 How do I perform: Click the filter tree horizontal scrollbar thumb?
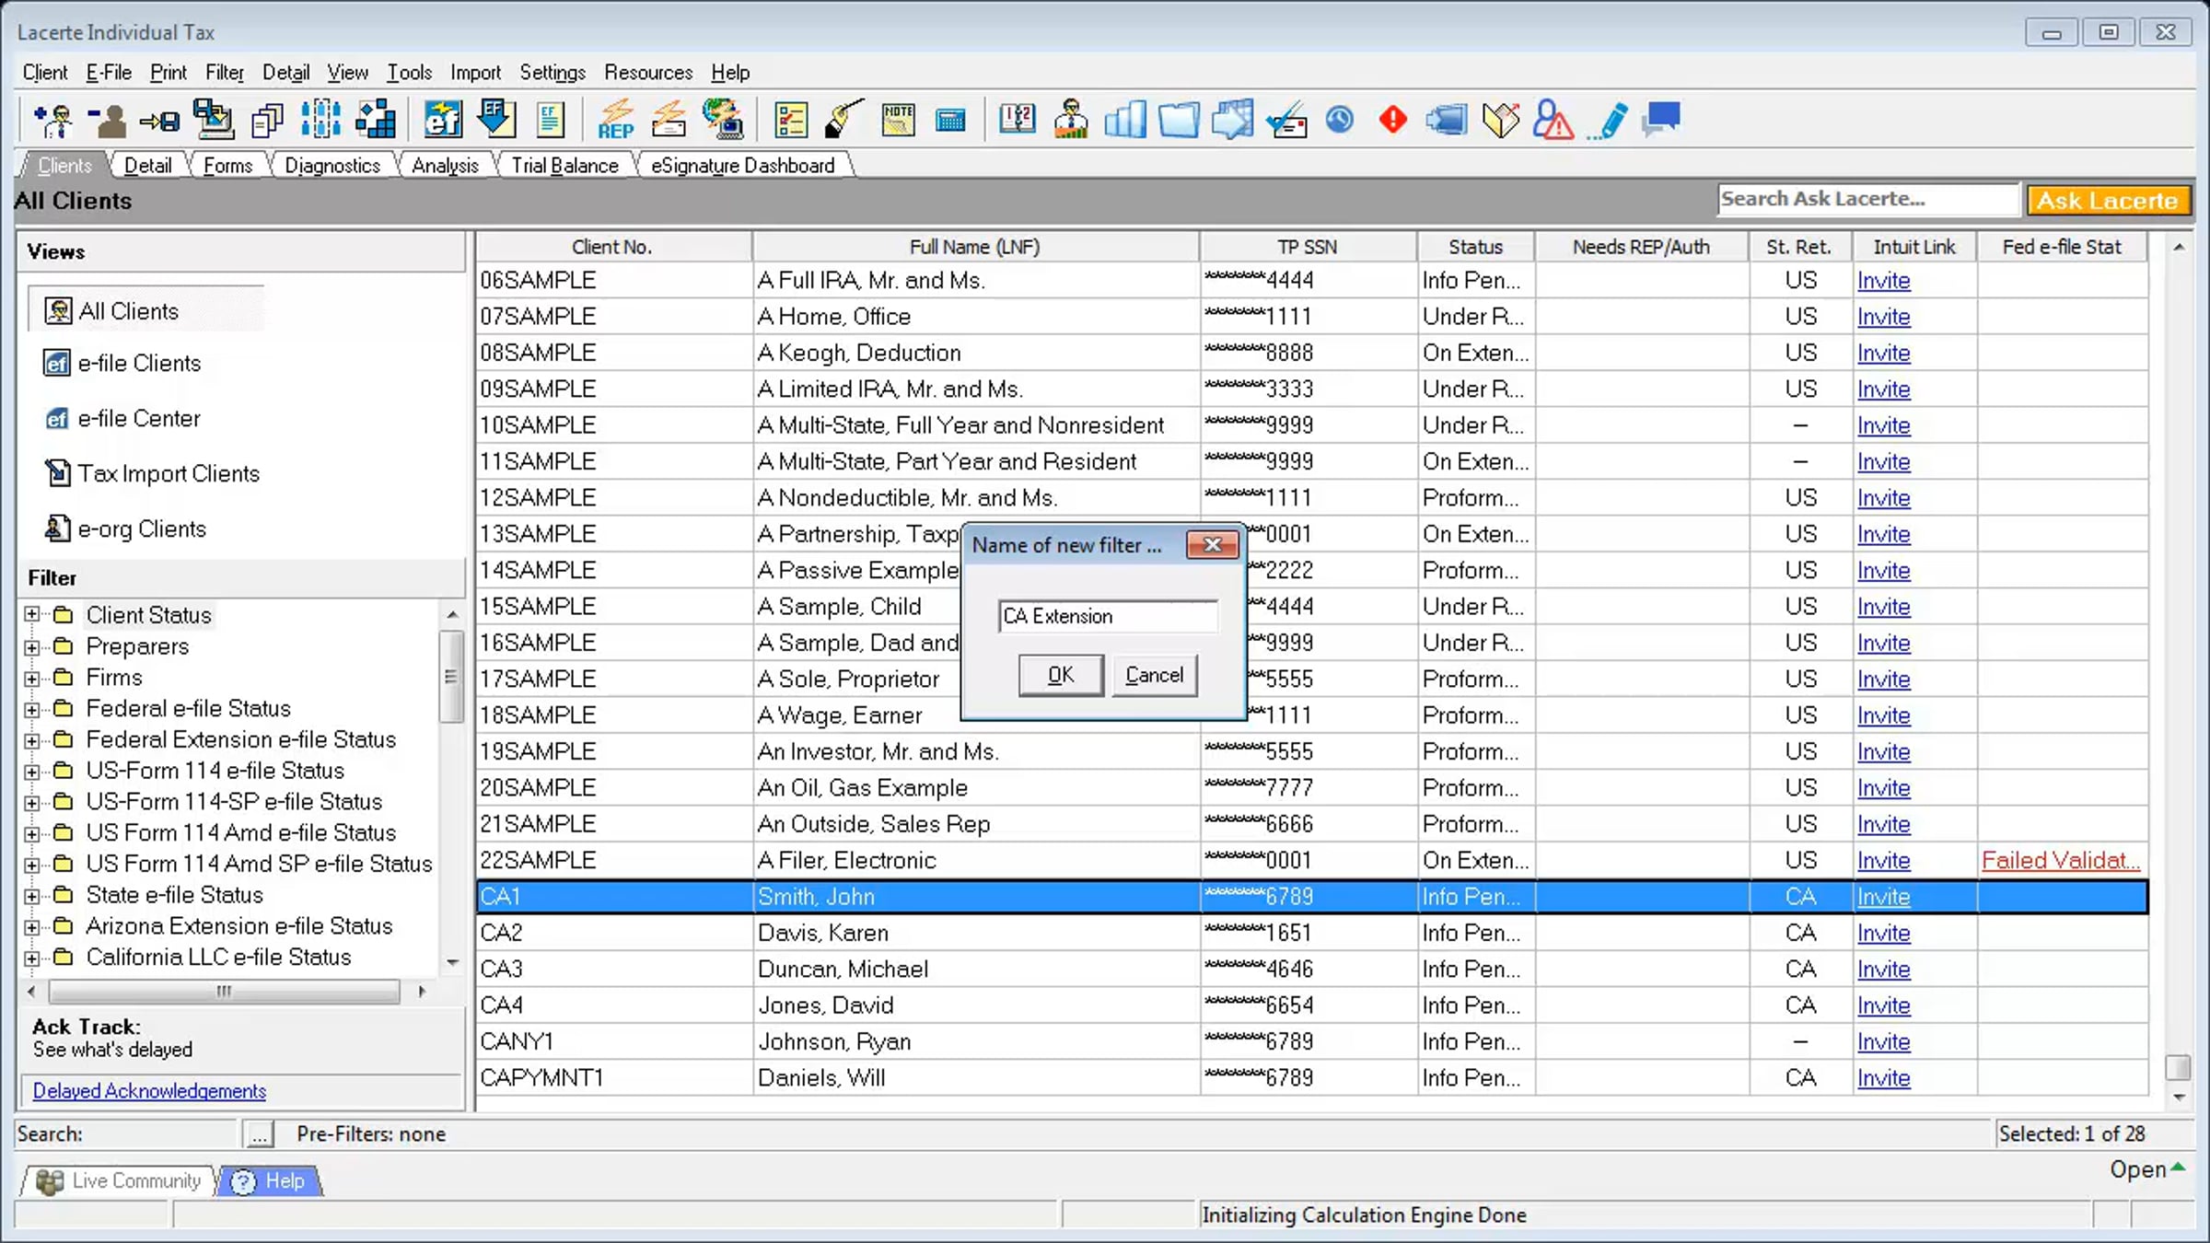[x=224, y=992]
